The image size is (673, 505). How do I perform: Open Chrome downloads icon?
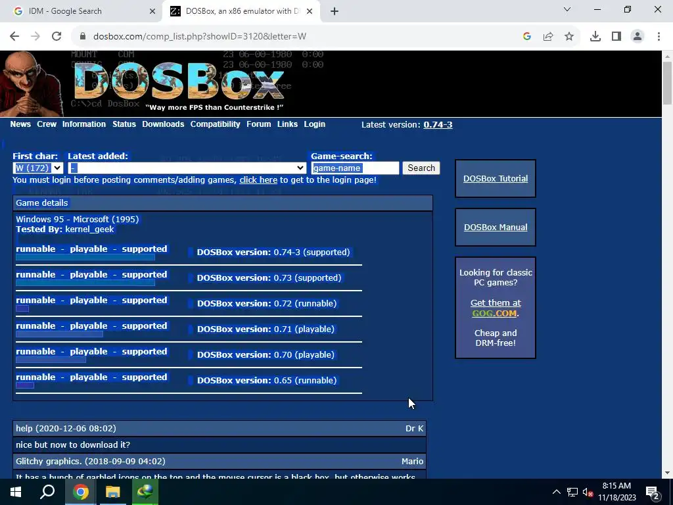click(595, 37)
